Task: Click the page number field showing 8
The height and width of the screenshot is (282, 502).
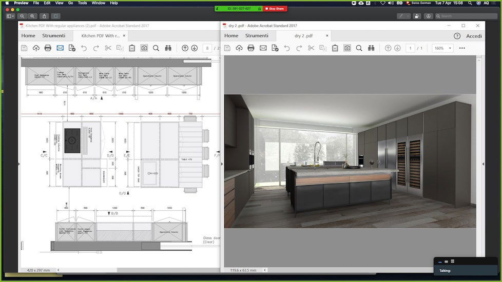Action: click(x=208, y=48)
